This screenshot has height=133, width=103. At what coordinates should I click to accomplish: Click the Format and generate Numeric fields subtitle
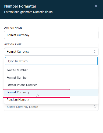point(28,12)
